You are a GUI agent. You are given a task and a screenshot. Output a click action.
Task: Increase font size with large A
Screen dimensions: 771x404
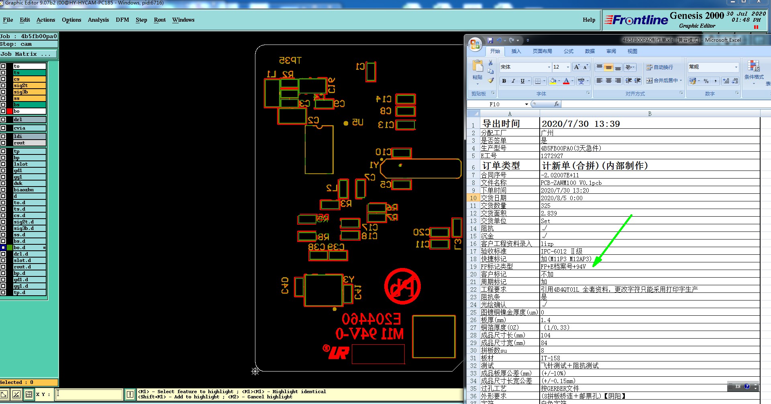point(577,67)
